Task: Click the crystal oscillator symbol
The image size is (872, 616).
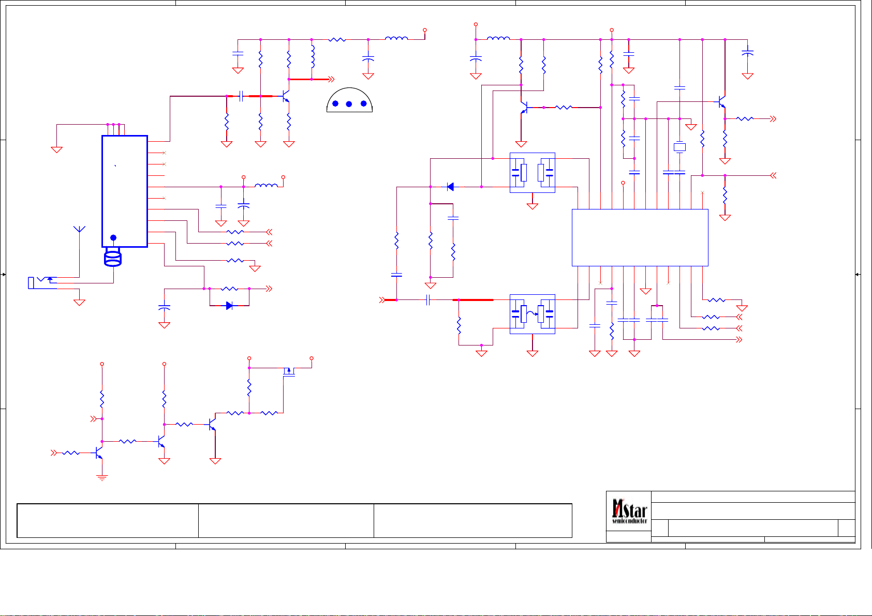Action: click(679, 147)
